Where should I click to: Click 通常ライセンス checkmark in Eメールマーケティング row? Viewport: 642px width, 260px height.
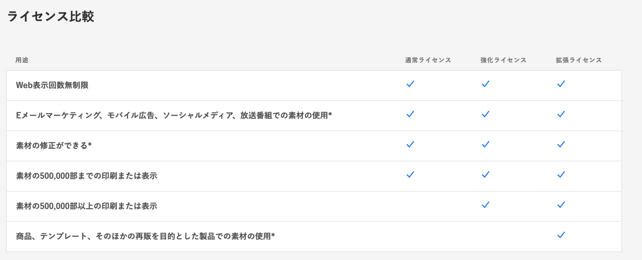(410, 114)
